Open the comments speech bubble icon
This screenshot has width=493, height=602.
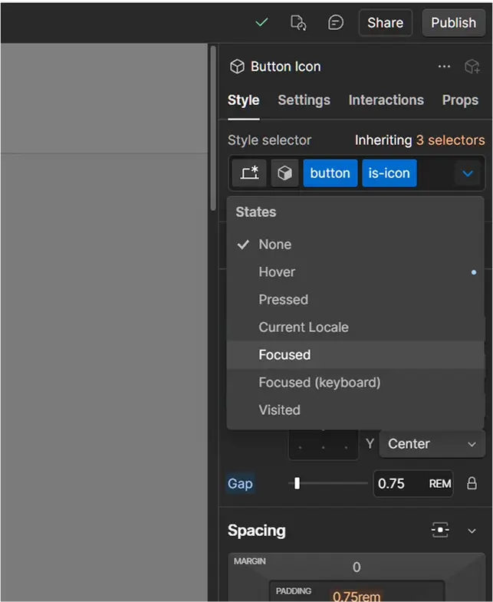pyautogui.click(x=336, y=23)
